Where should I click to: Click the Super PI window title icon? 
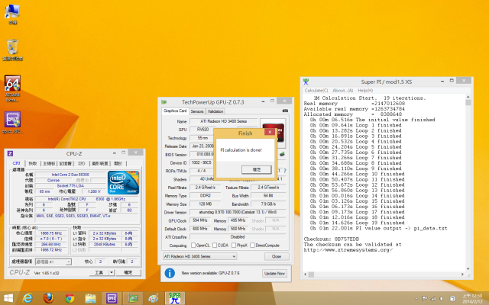pos(306,82)
